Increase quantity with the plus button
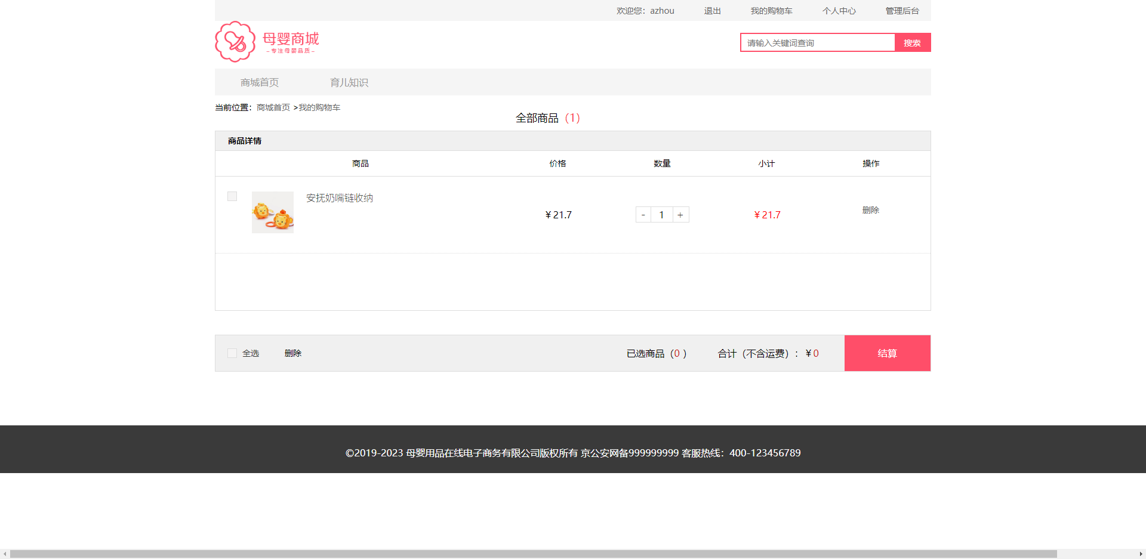This screenshot has height=559, width=1146. [x=680, y=215]
